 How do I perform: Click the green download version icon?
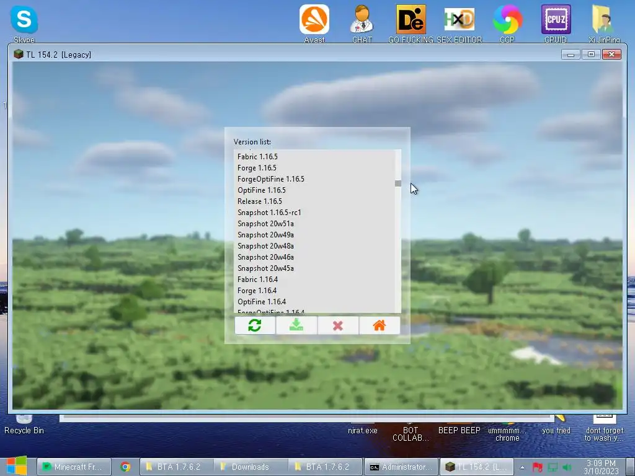(296, 325)
